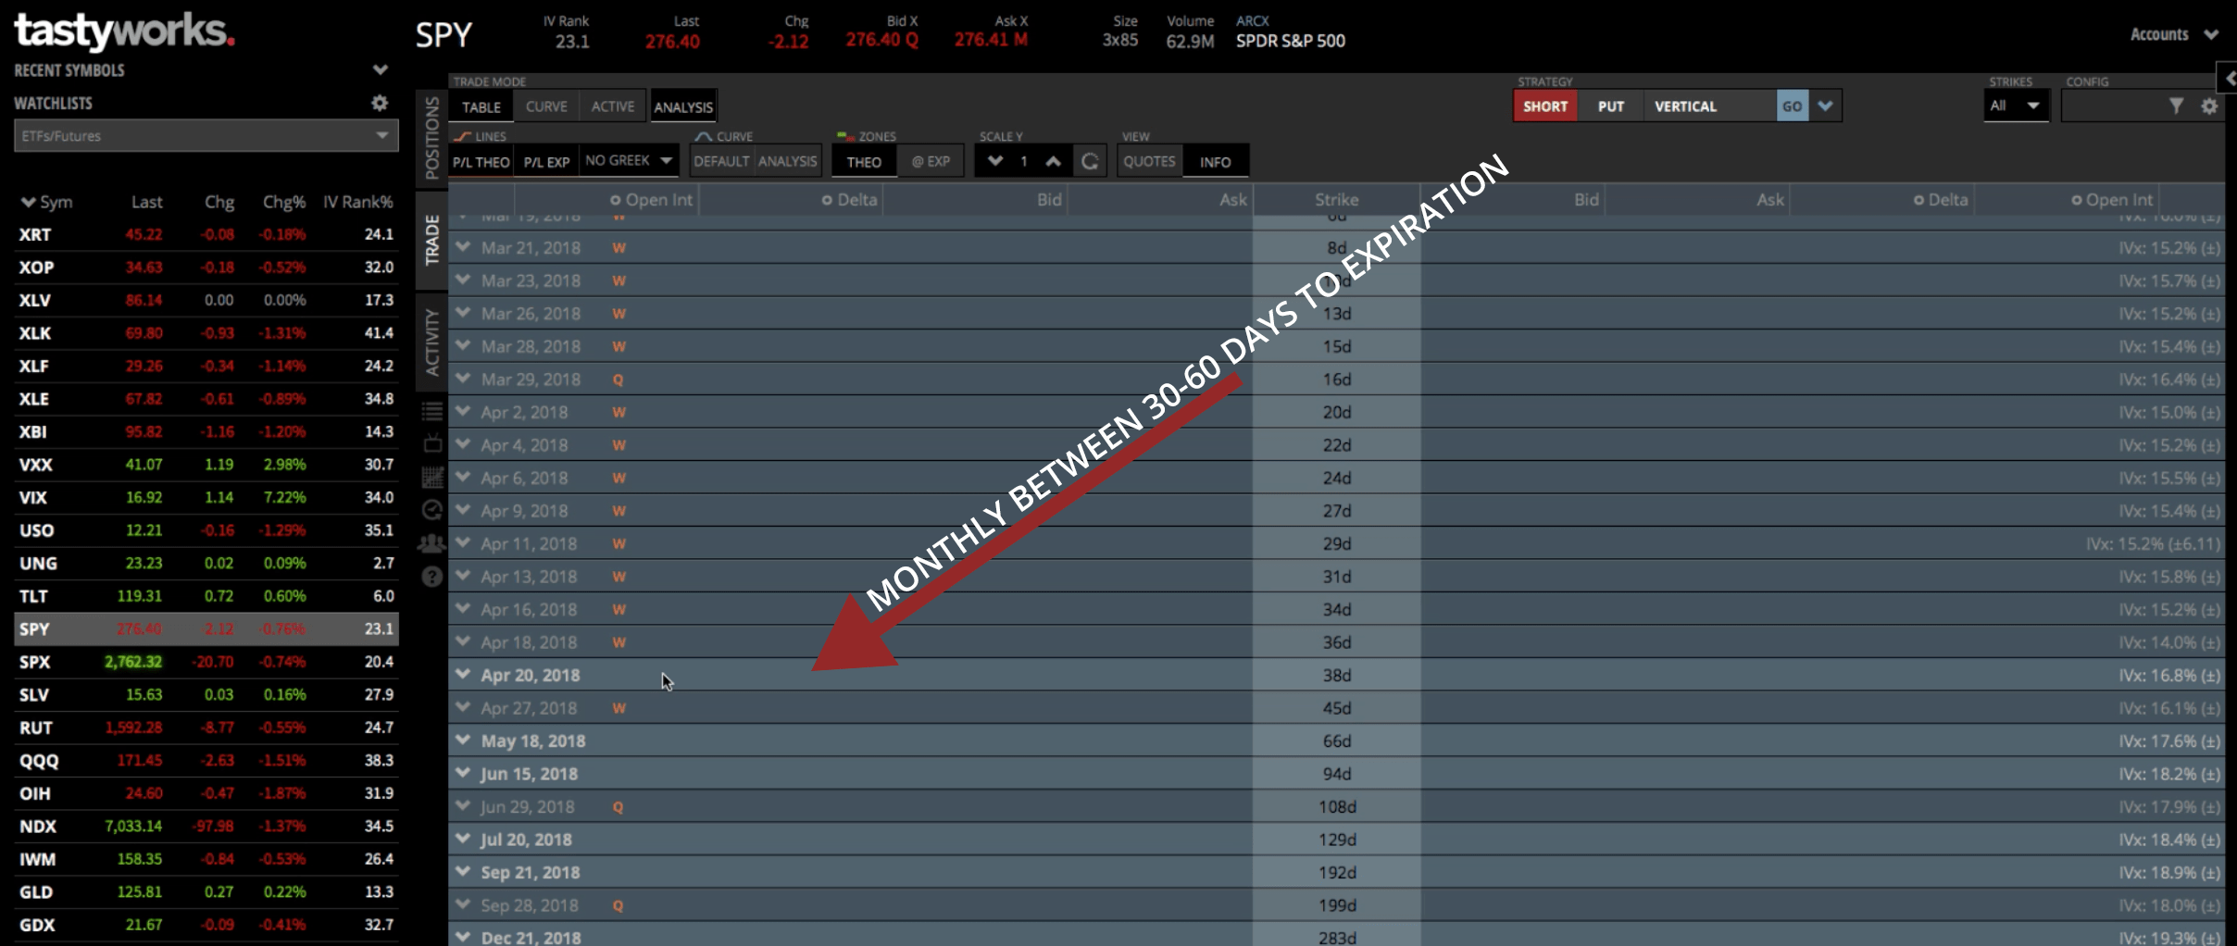
Task: Select THEO zones option
Action: point(864,162)
